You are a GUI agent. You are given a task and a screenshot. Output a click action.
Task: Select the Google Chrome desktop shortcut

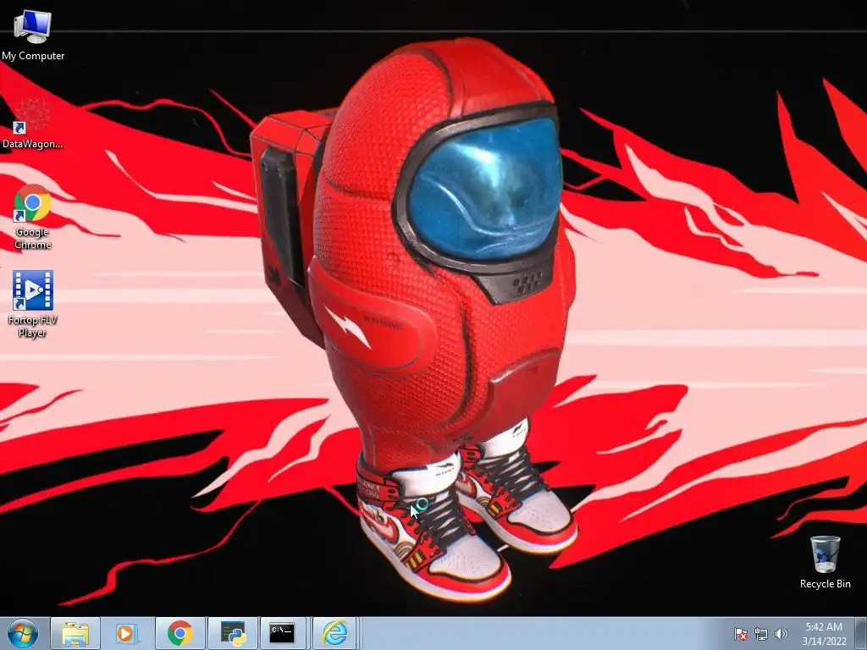coord(33,217)
